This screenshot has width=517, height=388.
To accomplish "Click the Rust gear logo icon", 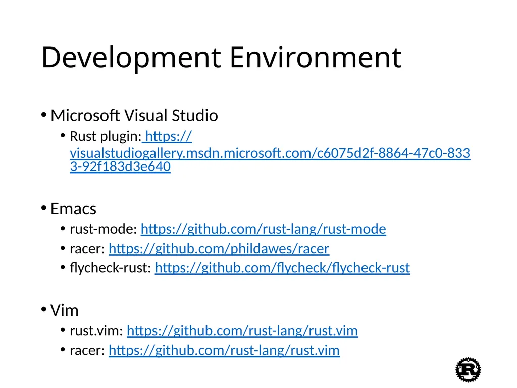I will (x=468, y=369).
